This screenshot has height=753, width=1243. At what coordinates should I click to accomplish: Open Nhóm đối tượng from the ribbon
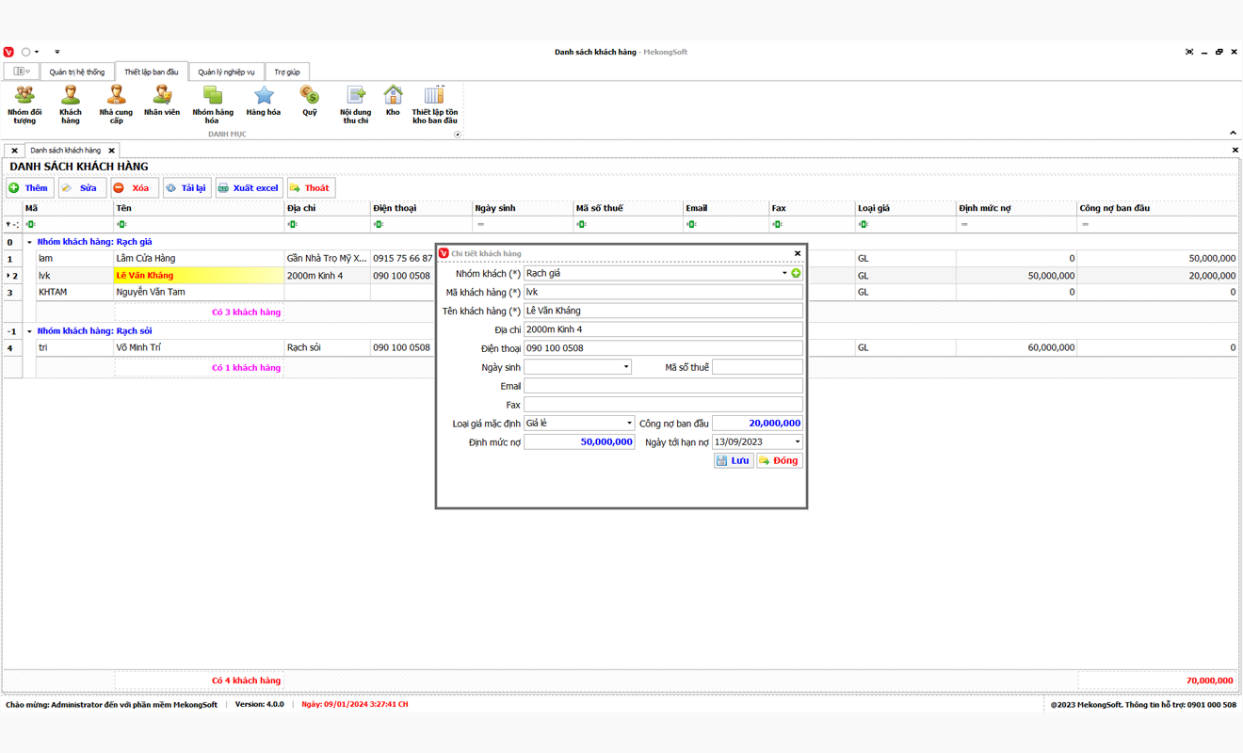(x=24, y=104)
